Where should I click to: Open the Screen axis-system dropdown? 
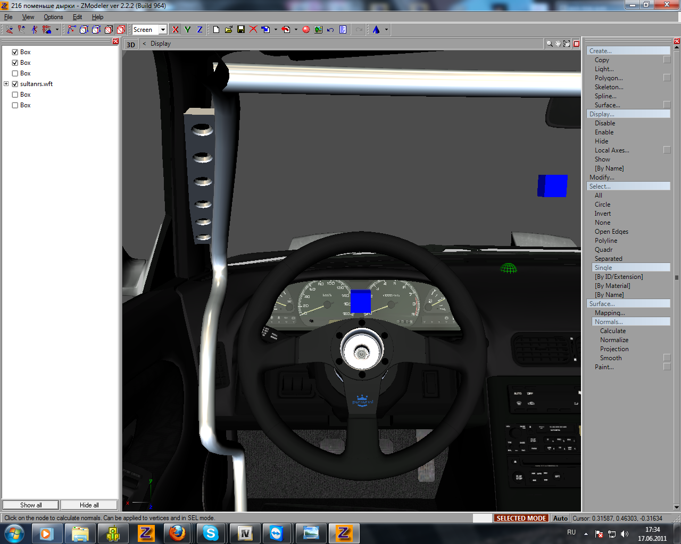163,30
